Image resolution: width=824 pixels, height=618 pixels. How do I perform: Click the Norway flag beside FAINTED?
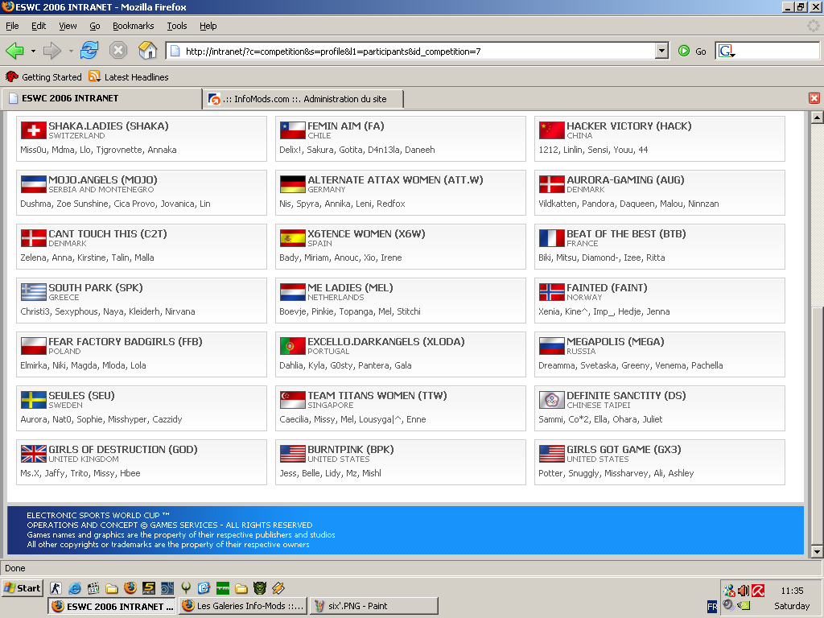click(x=552, y=292)
